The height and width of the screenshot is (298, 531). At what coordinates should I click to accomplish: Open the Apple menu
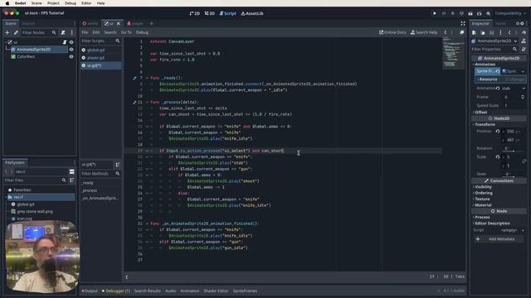7,3
